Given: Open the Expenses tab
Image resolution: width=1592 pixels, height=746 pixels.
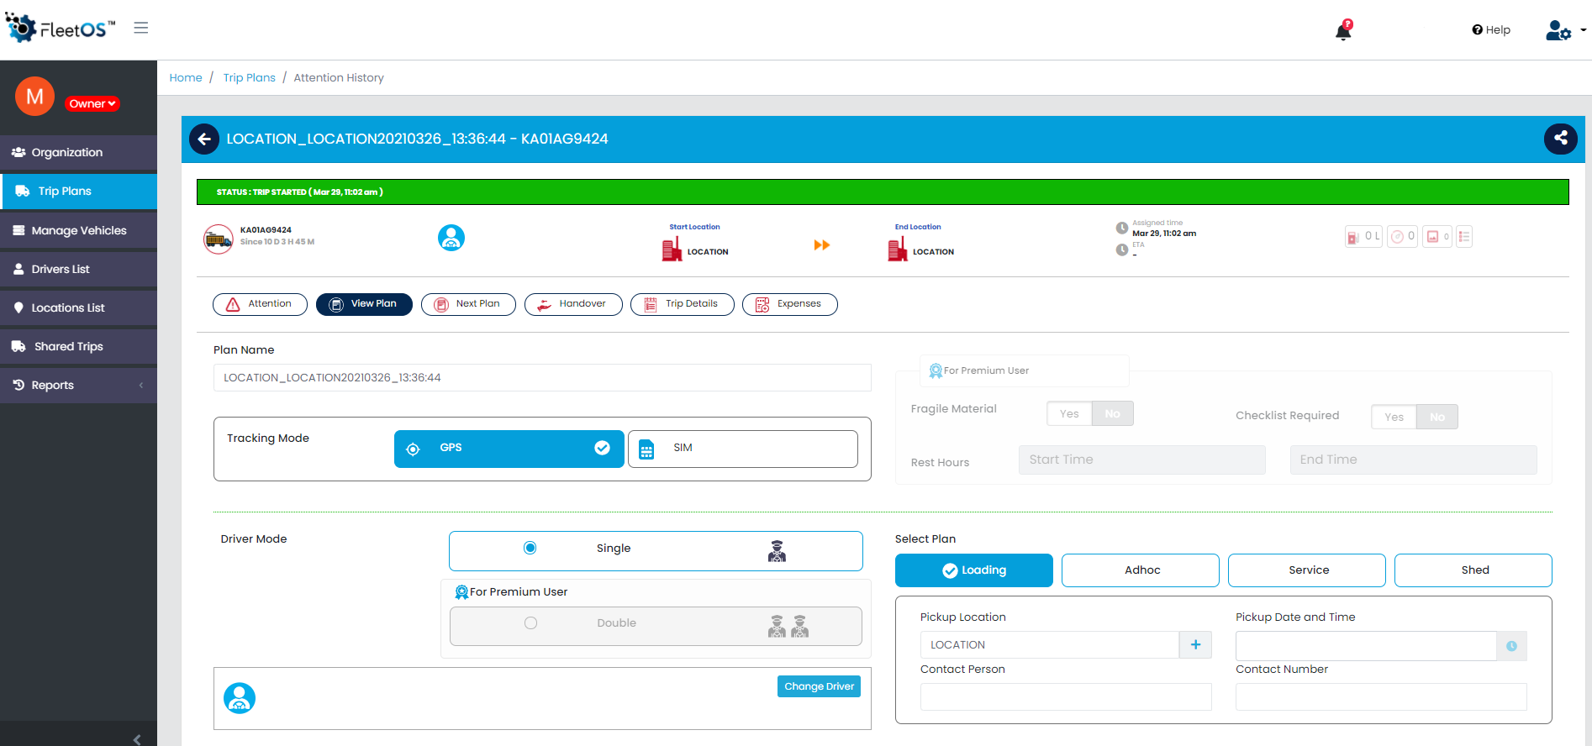Looking at the screenshot, I should pos(790,304).
